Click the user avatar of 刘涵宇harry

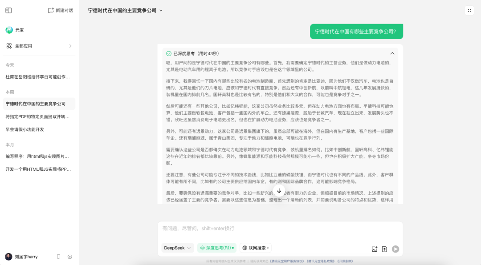coord(8,257)
